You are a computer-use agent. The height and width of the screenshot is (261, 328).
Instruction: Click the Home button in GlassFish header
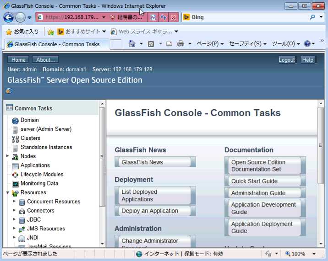pos(18,60)
